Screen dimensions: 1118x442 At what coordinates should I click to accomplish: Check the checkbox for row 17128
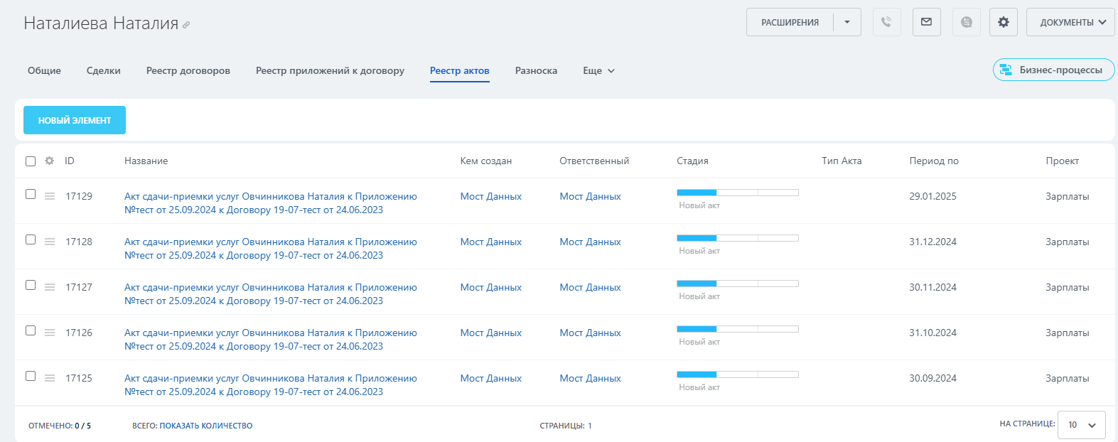point(31,240)
